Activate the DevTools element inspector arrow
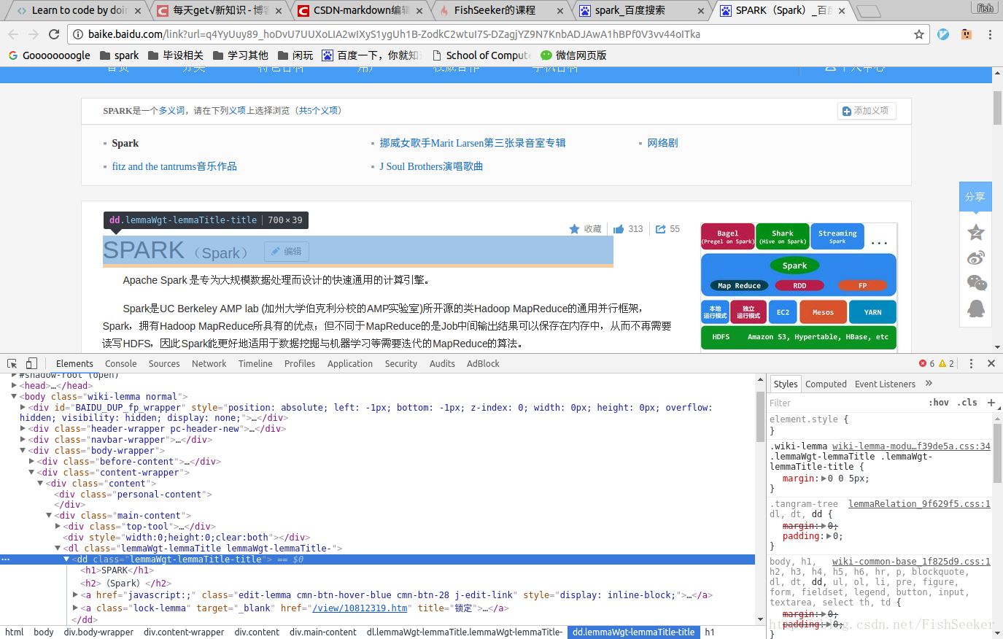Viewport: 1003px width, 639px height. point(12,363)
